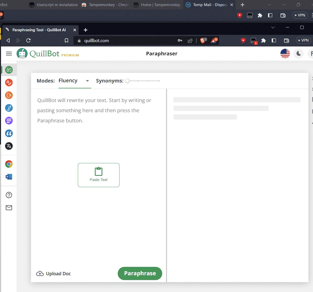
Task: Open new tab in front window
Action: point(86,30)
